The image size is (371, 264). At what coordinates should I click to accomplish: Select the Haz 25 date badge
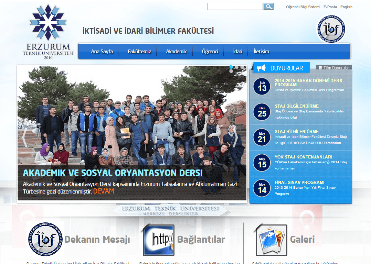point(262,112)
